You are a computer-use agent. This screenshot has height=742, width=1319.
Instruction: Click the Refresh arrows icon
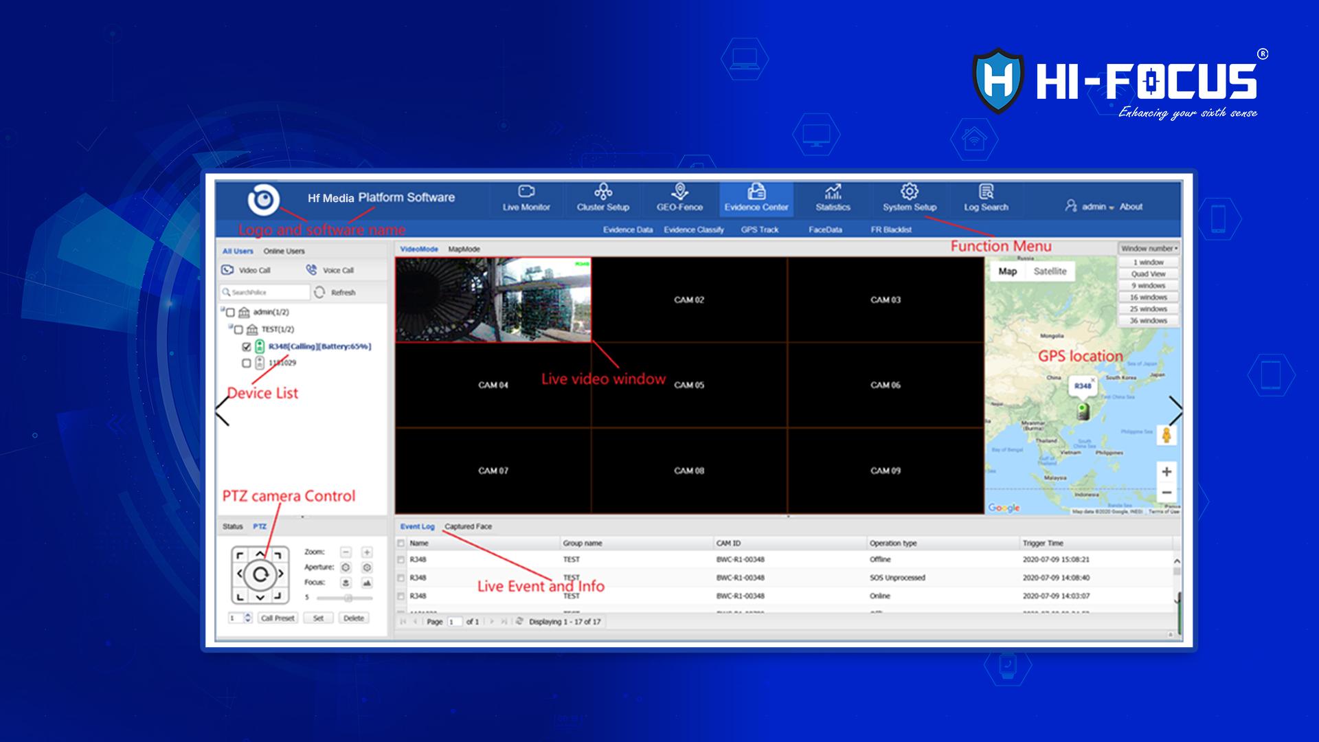coord(319,292)
